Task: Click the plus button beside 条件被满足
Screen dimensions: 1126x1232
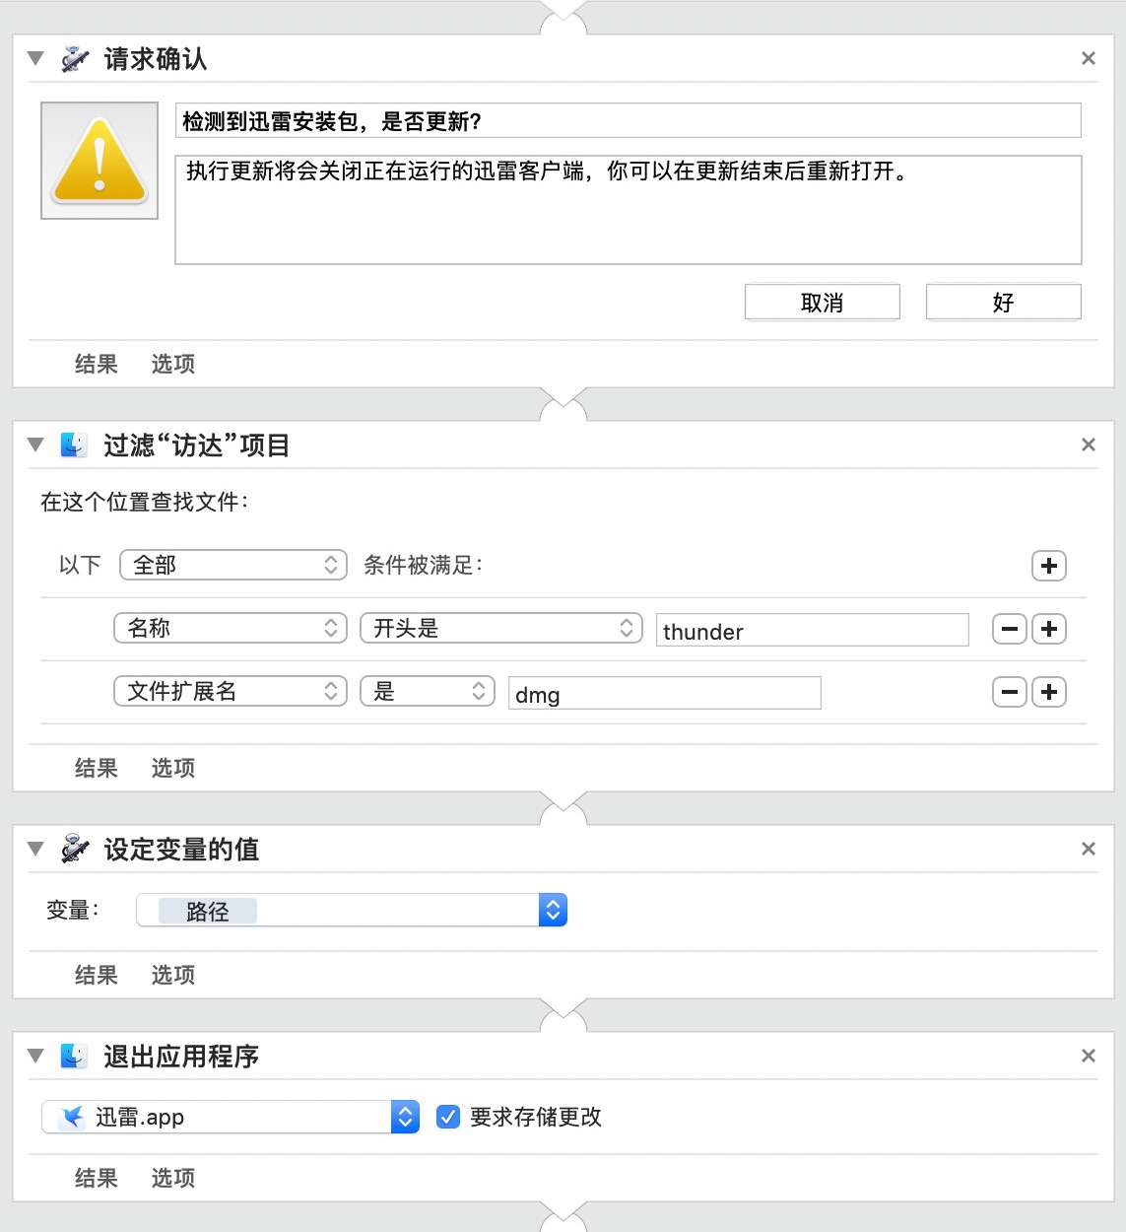Action: point(1048,566)
